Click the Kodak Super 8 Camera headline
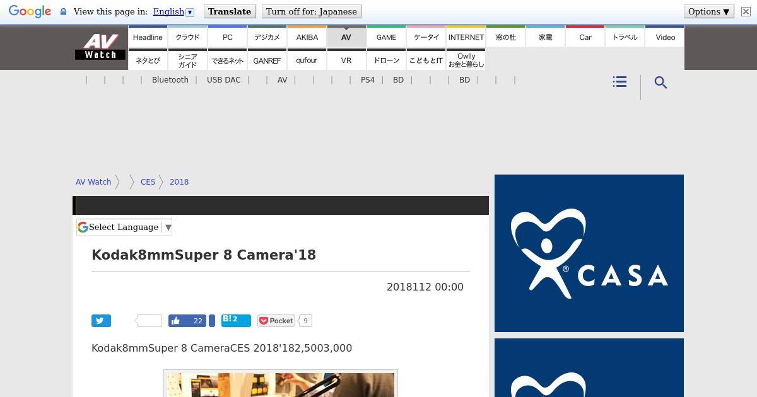Screen dimensions: 757x397 click(x=204, y=255)
